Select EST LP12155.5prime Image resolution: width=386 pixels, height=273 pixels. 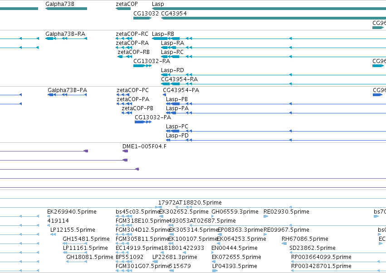pyautogui.click(x=73, y=230)
